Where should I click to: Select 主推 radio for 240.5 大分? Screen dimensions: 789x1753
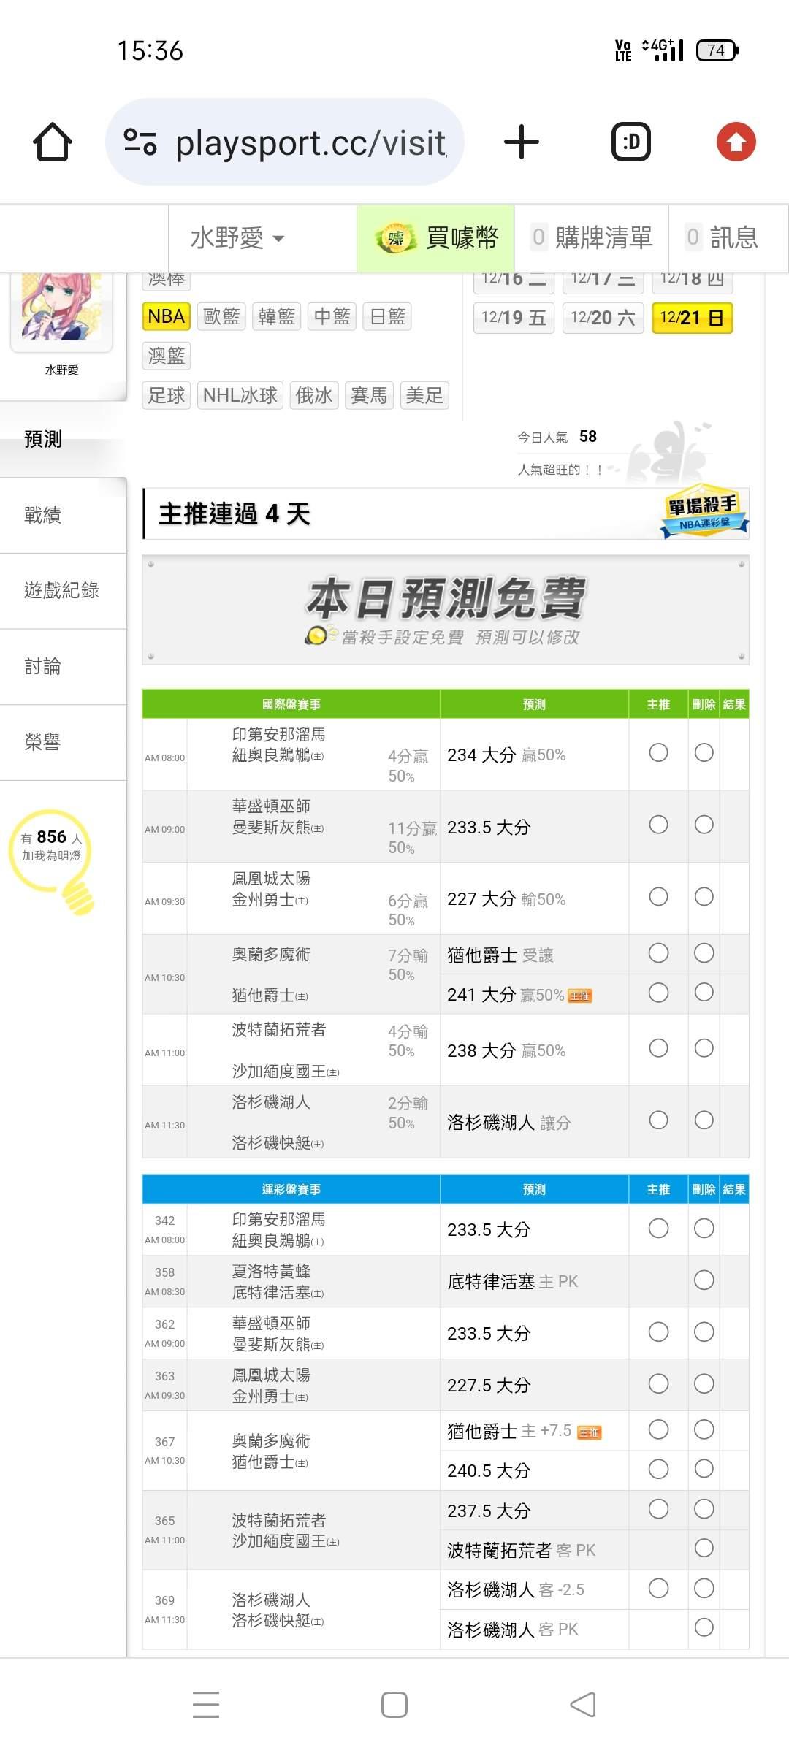tap(658, 1469)
